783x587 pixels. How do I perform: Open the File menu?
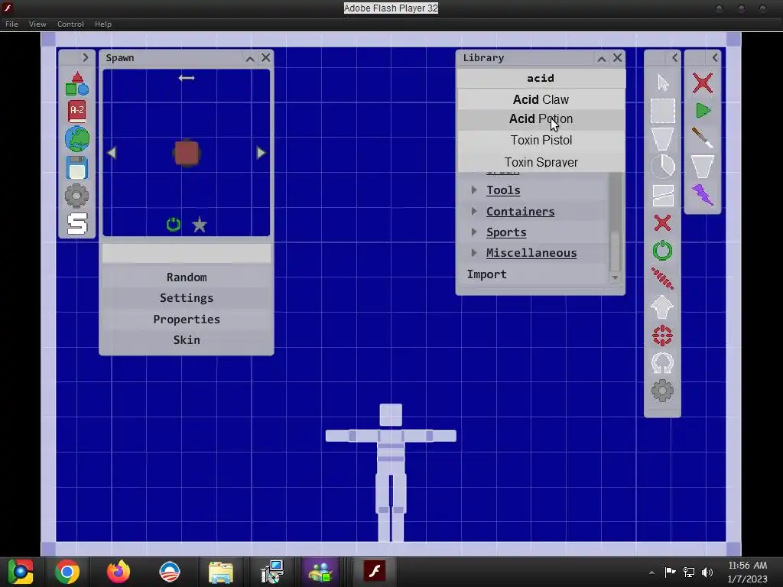(11, 24)
